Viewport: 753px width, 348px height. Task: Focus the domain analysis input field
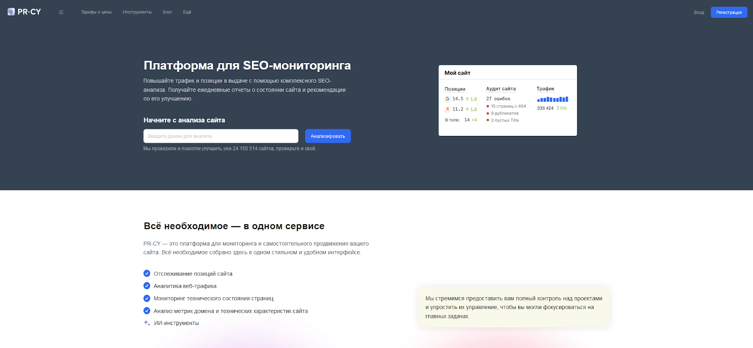tap(221, 136)
